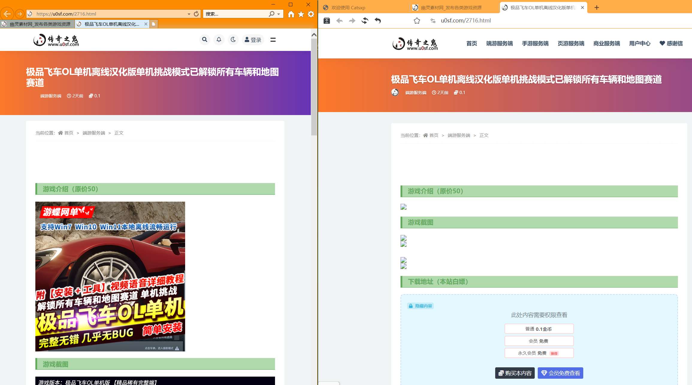This screenshot has width=692, height=385.
Task: Click the back arrow in the left browser
Action: (x=7, y=14)
